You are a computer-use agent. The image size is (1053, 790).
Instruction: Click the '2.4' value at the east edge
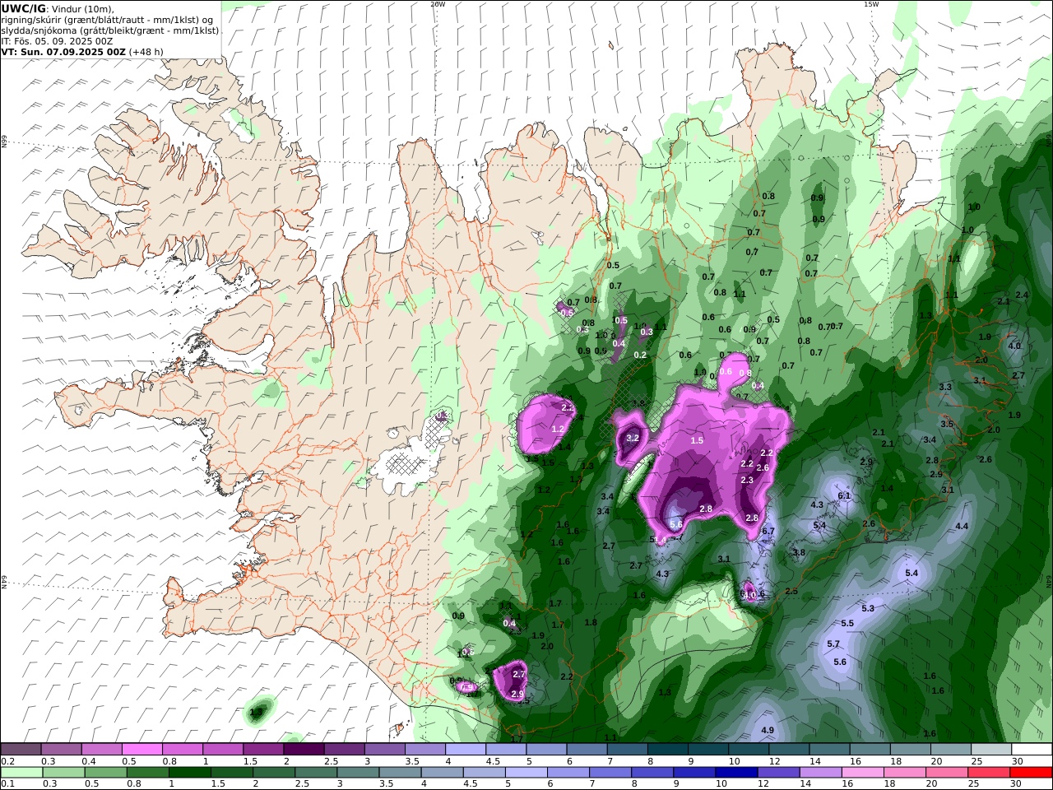(1022, 295)
